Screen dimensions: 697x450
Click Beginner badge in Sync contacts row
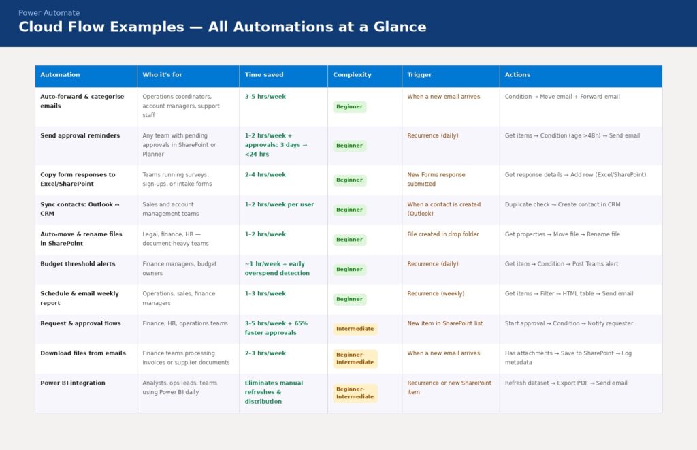(x=349, y=210)
